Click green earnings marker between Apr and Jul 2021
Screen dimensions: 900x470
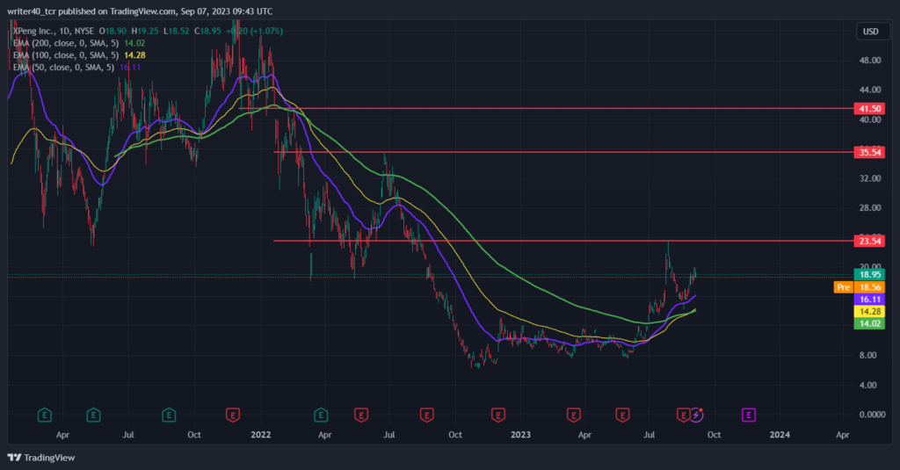tap(93, 415)
